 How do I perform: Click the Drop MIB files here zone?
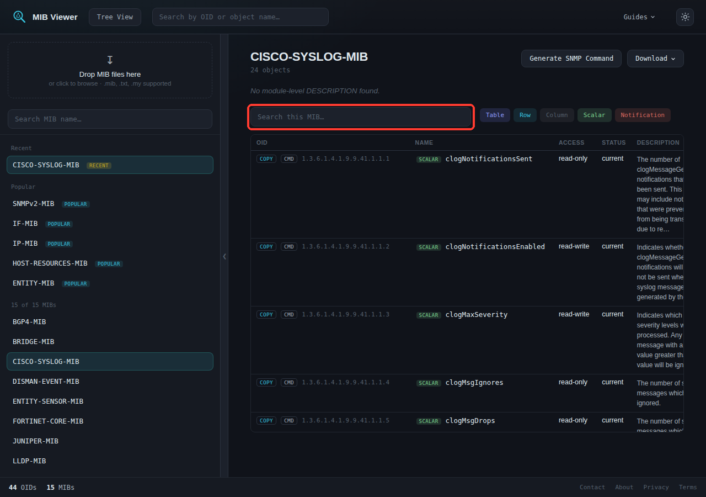pos(110,70)
